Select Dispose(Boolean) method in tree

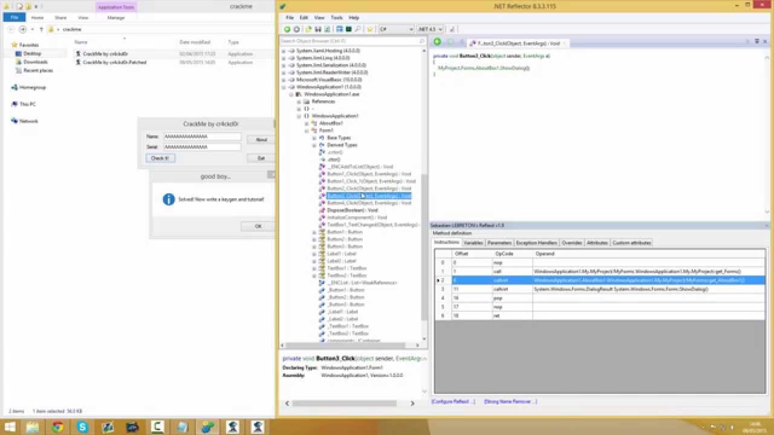click(353, 210)
